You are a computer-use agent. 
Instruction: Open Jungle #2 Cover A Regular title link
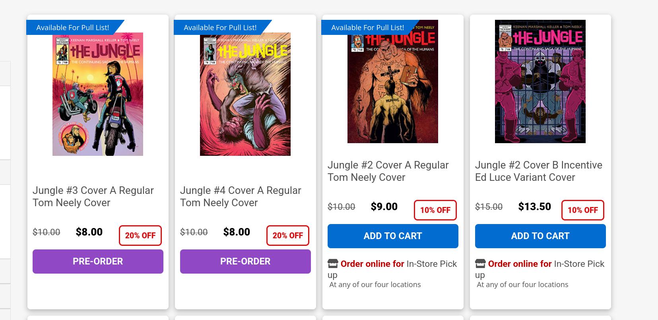pos(388,171)
